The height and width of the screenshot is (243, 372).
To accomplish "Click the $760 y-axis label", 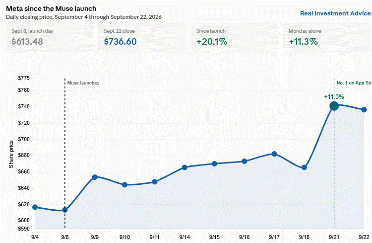I will [x=24, y=90].
